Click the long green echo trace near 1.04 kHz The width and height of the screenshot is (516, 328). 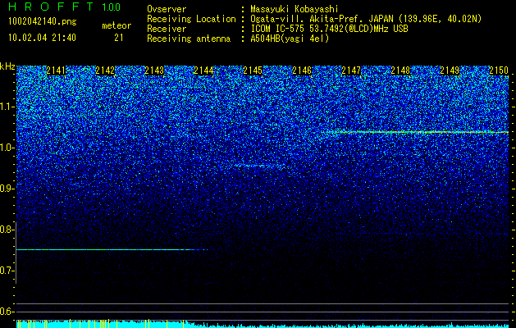click(x=414, y=132)
